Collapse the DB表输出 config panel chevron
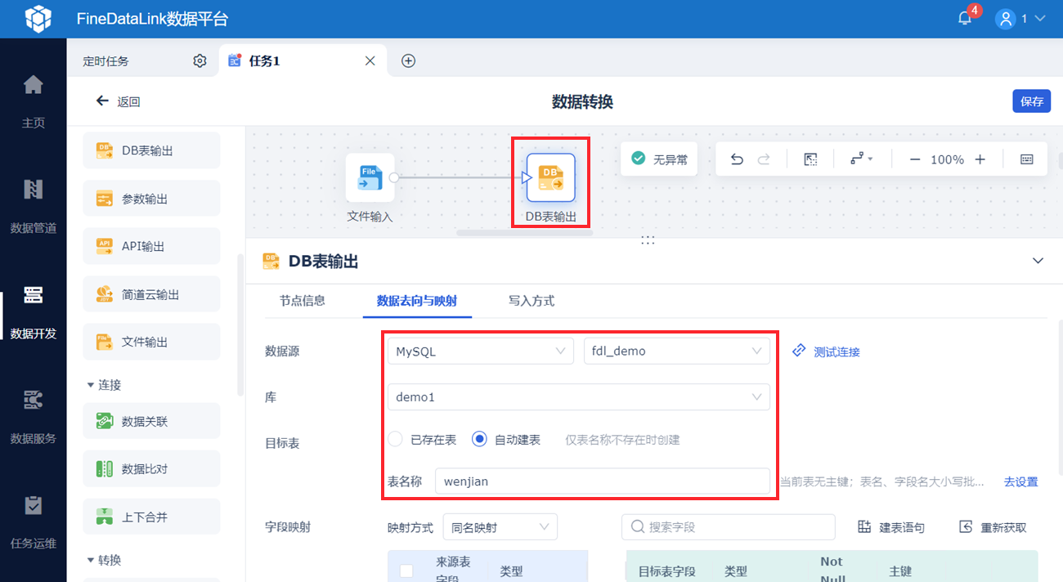The image size is (1063, 582). [x=1038, y=261]
